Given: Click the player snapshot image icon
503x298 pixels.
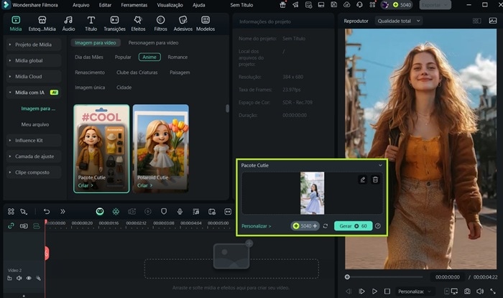Looking at the screenshot, I should [x=493, y=21].
